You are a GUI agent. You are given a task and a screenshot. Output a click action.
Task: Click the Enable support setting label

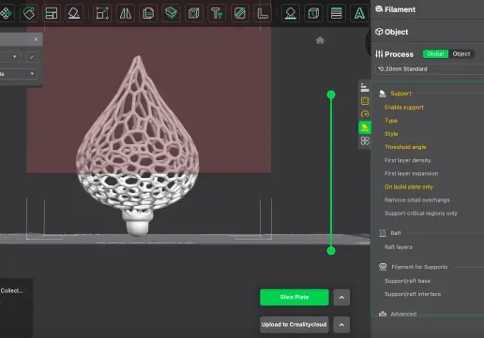click(404, 108)
